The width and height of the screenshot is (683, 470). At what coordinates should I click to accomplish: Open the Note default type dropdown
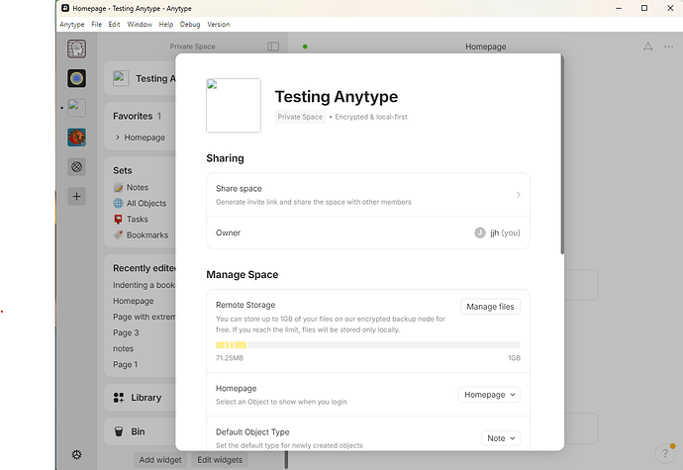point(501,438)
